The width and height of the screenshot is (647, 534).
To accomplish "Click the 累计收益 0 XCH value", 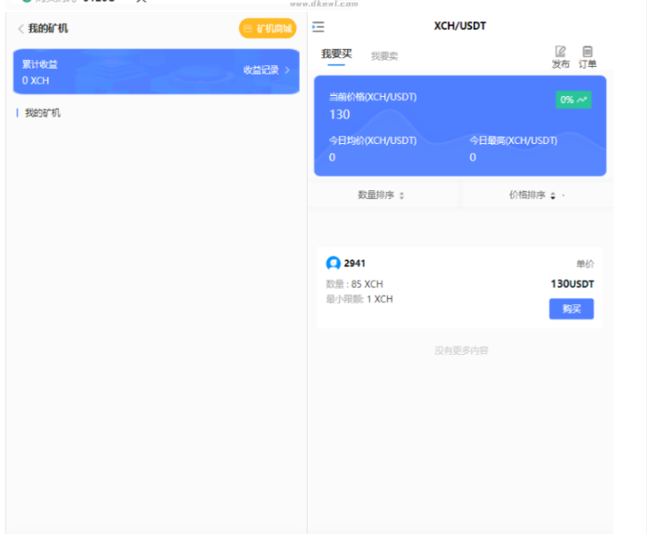I will tap(35, 81).
